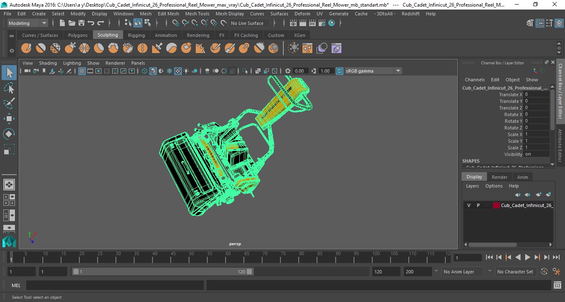Choose the Paint Selection tool in the toolbox
Screen dimensions: 565x302
tap(9, 103)
